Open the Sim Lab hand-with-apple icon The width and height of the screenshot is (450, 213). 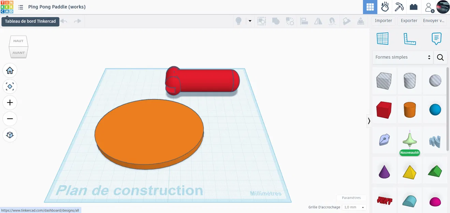[385, 7]
